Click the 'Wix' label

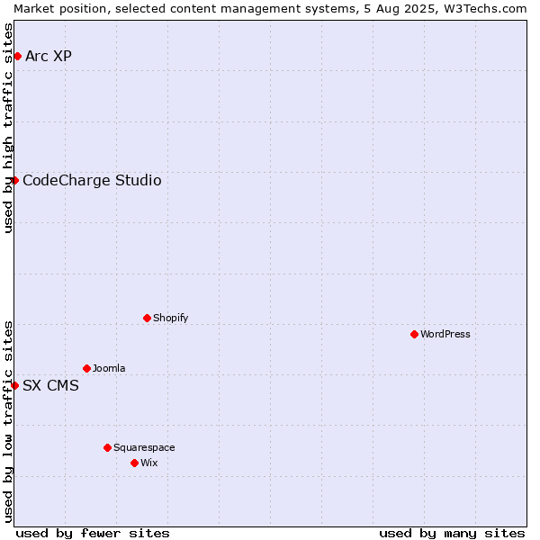[149, 463]
